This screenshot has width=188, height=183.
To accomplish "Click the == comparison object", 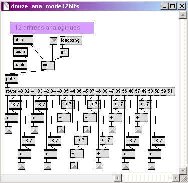I will coord(48,65).
